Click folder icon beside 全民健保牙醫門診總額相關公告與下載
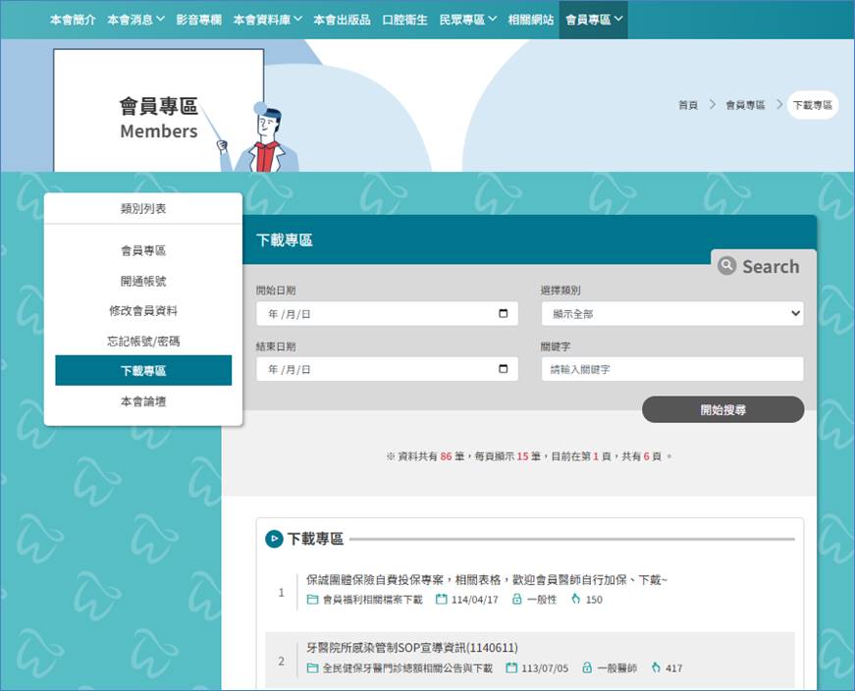The image size is (855, 691). [x=312, y=668]
